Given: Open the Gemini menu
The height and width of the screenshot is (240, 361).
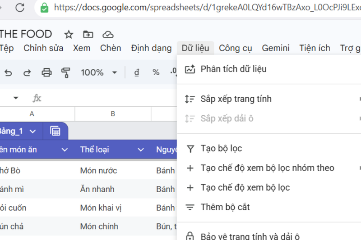Looking at the screenshot, I should pyautogui.click(x=276, y=48).
